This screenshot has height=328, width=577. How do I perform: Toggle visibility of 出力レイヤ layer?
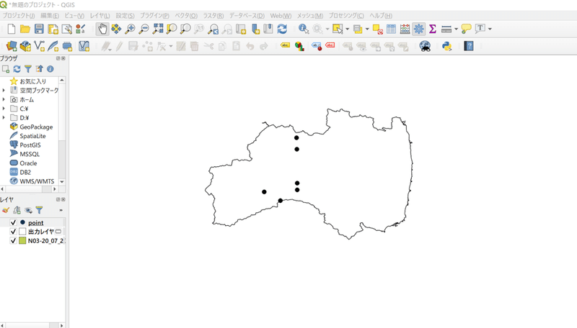pyautogui.click(x=13, y=232)
